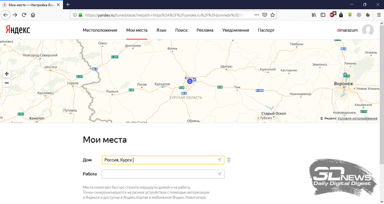The width and height of the screenshot is (384, 204).
Task: Click the forward navigation arrow
Action: point(15,15)
